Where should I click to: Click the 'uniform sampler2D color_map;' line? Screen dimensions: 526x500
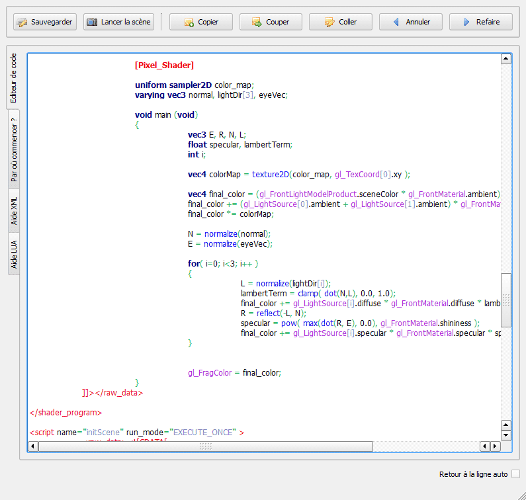coord(195,85)
